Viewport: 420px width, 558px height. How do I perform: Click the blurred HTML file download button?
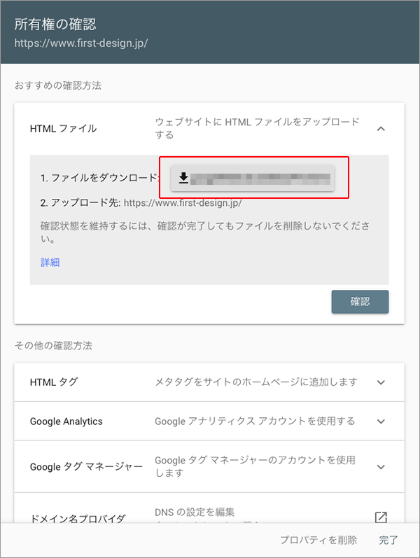pyautogui.click(x=253, y=178)
